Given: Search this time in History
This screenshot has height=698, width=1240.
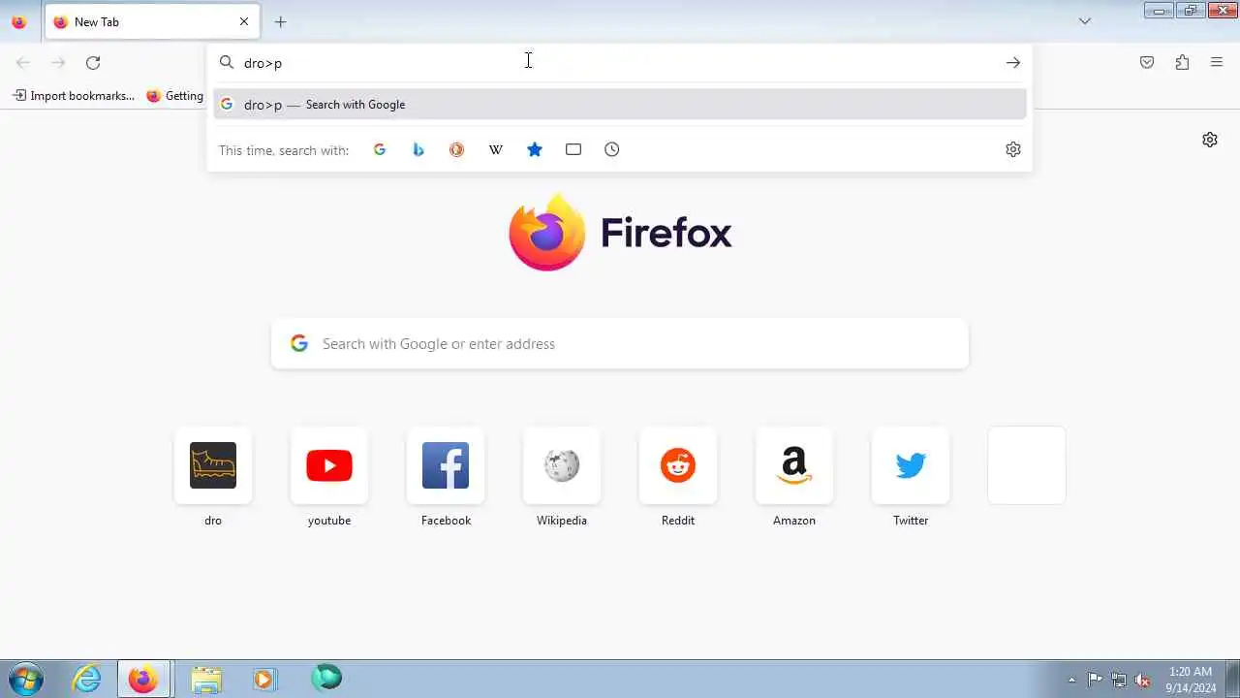Looking at the screenshot, I should coord(612,149).
